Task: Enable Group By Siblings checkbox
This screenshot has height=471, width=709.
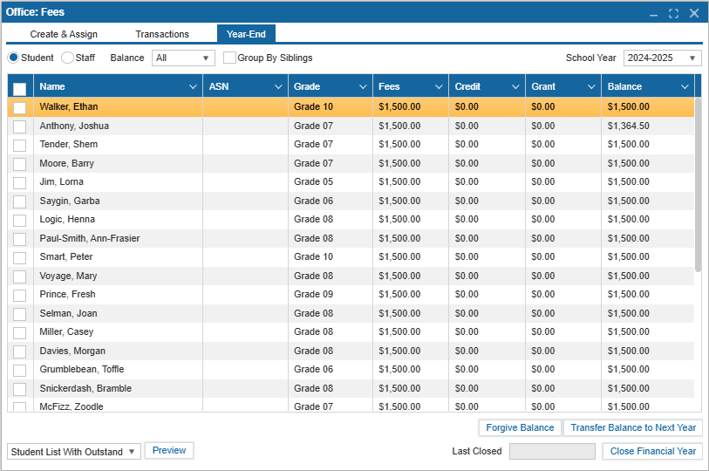Action: pyautogui.click(x=230, y=58)
